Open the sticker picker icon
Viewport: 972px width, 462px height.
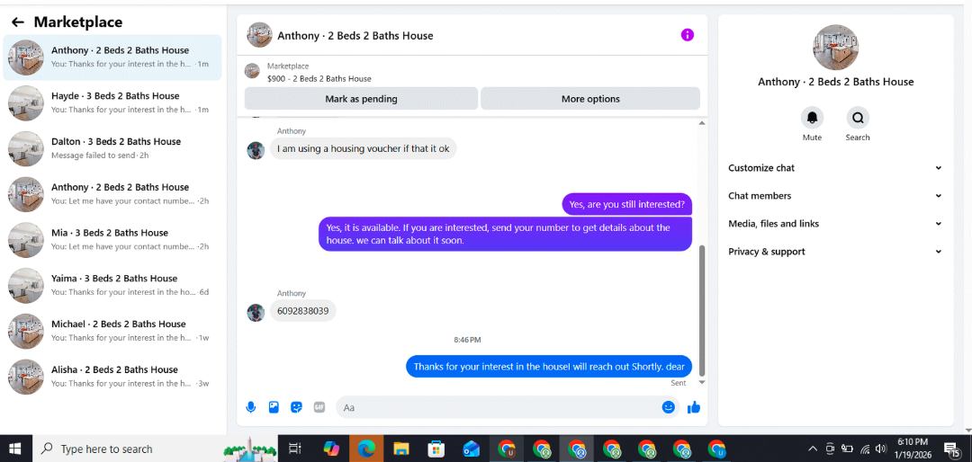(296, 407)
